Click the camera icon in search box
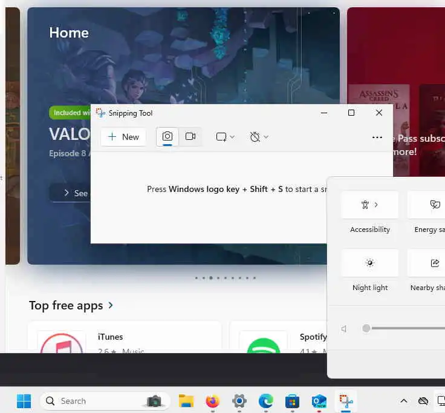The image size is (445, 413). 154,401
